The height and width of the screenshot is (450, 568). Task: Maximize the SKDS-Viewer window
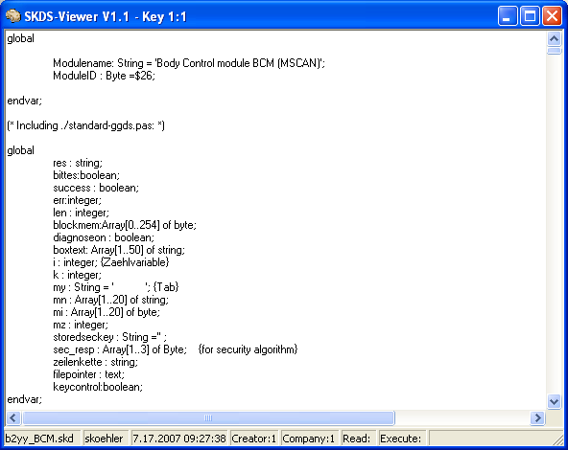[530, 16]
